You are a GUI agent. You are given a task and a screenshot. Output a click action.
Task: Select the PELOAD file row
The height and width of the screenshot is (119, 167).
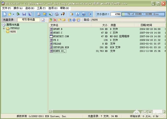(x=108, y=44)
